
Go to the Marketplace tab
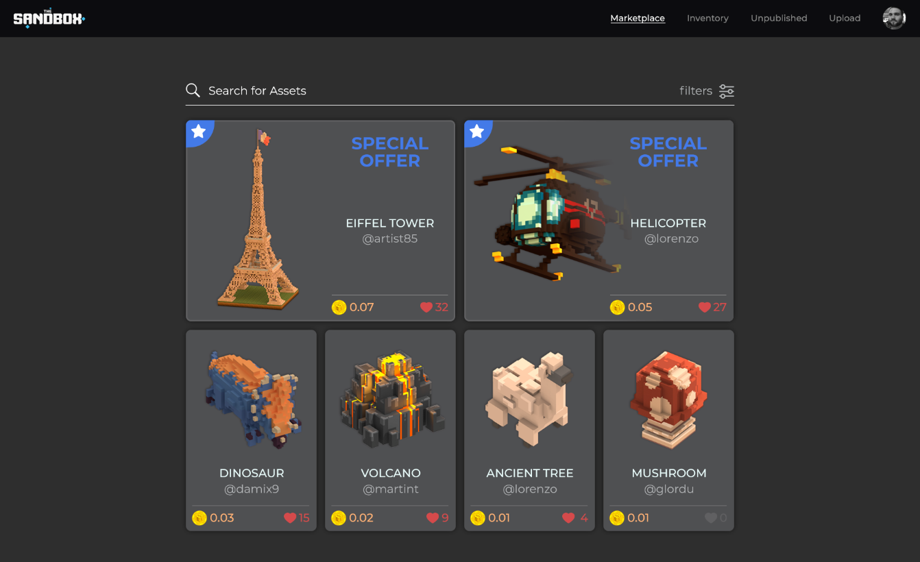(x=638, y=19)
